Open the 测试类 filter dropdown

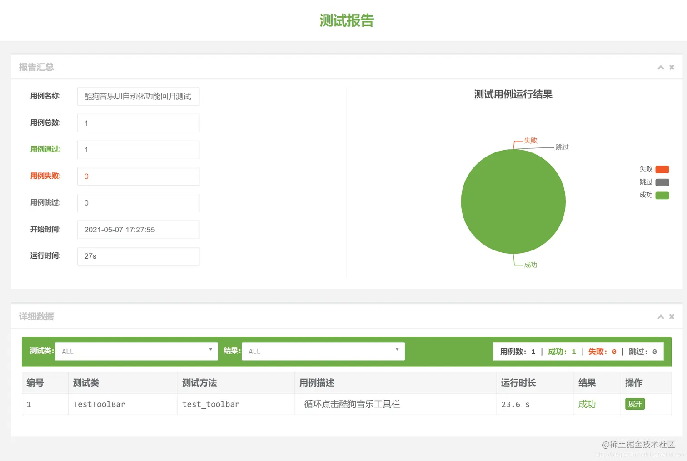(136, 351)
